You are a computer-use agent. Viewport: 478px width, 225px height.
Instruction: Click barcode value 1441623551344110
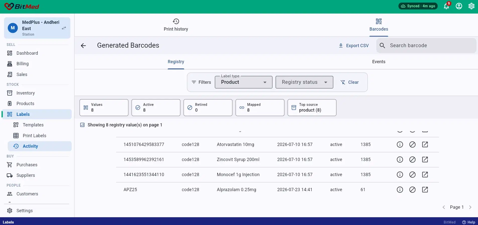(x=144, y=175)
